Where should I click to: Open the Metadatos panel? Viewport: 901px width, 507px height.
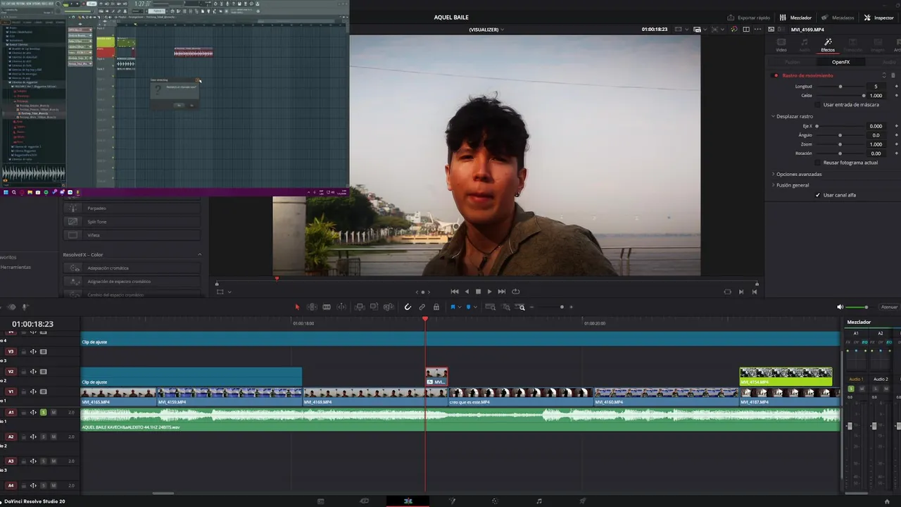coord(838,18)
